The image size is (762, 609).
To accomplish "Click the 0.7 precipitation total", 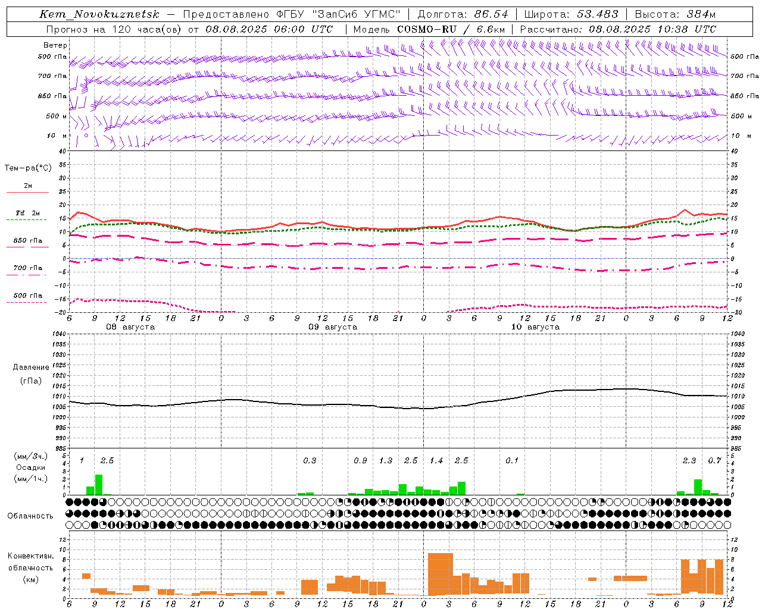I will [714, 461].
